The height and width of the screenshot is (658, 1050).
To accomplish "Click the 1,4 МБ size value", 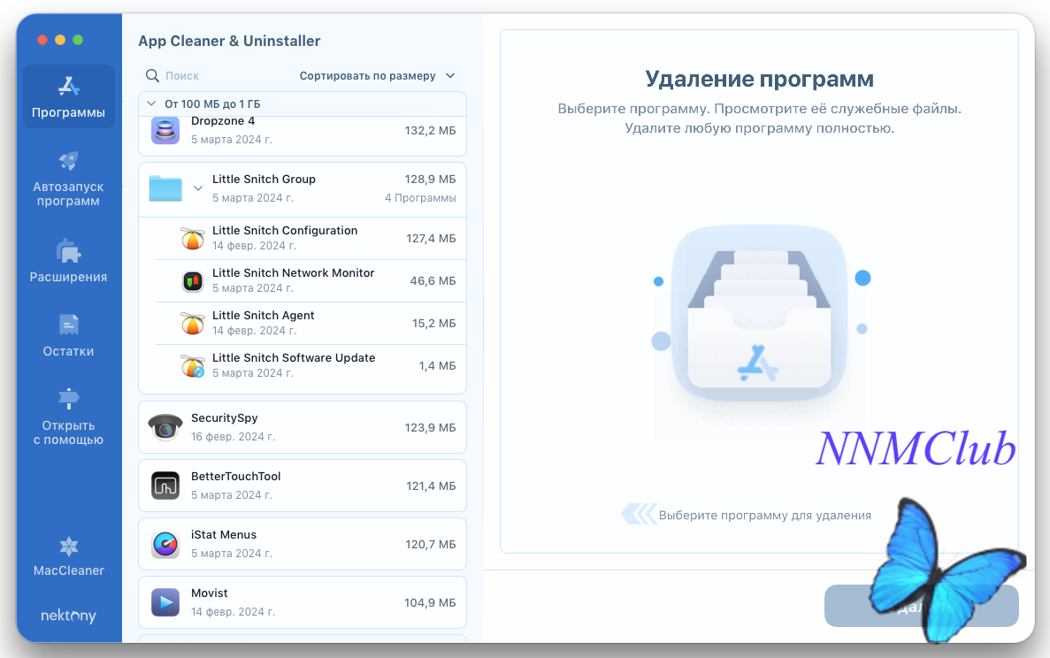I will coord(437,365).
